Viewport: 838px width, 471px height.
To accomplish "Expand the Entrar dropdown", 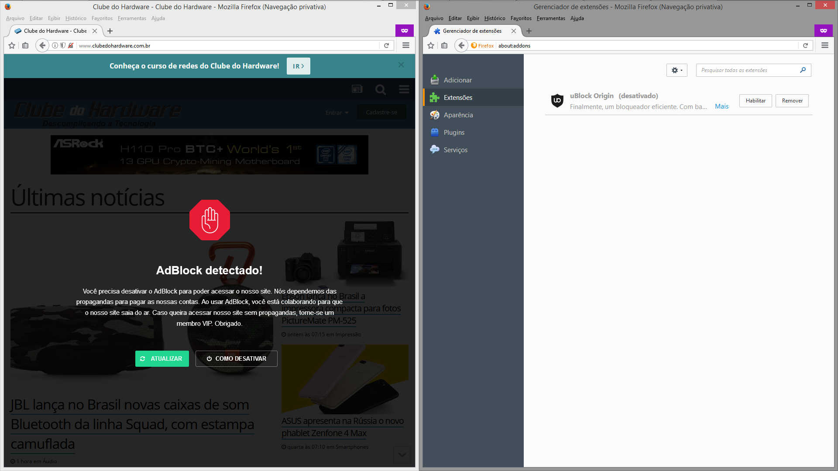I will (337, 113).
